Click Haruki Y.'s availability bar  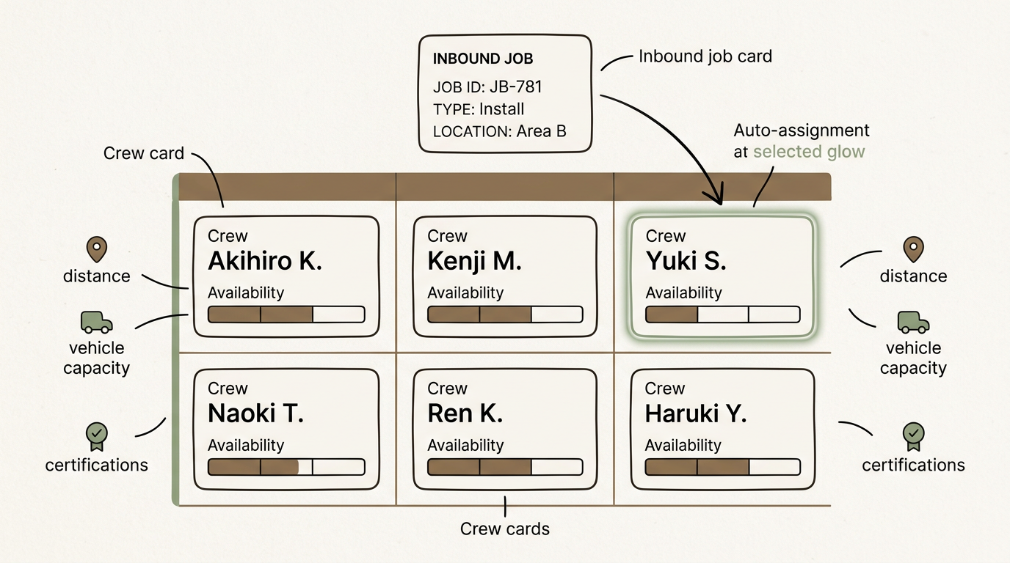coord(723,467)
